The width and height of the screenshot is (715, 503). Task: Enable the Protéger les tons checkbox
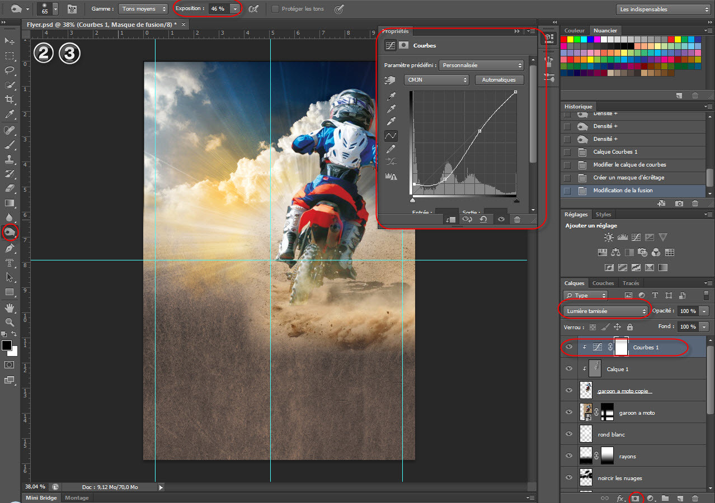(275, 9)
